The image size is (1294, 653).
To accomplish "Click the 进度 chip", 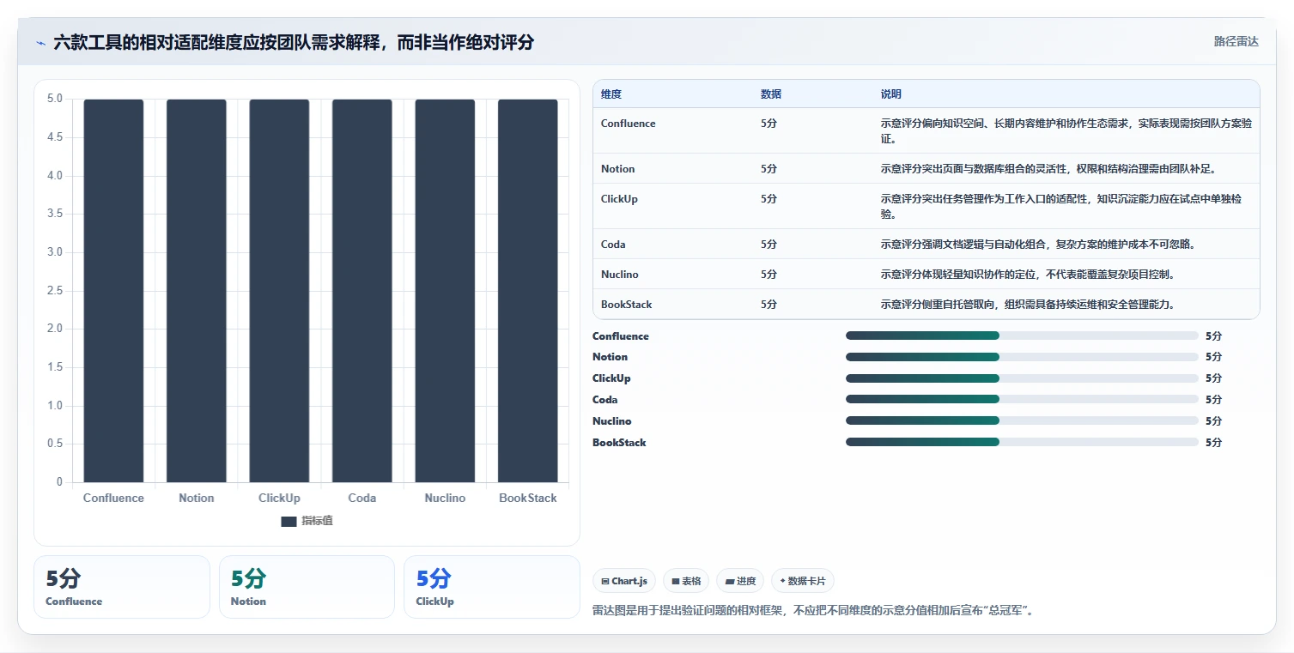I will click(x=740, y=581).
